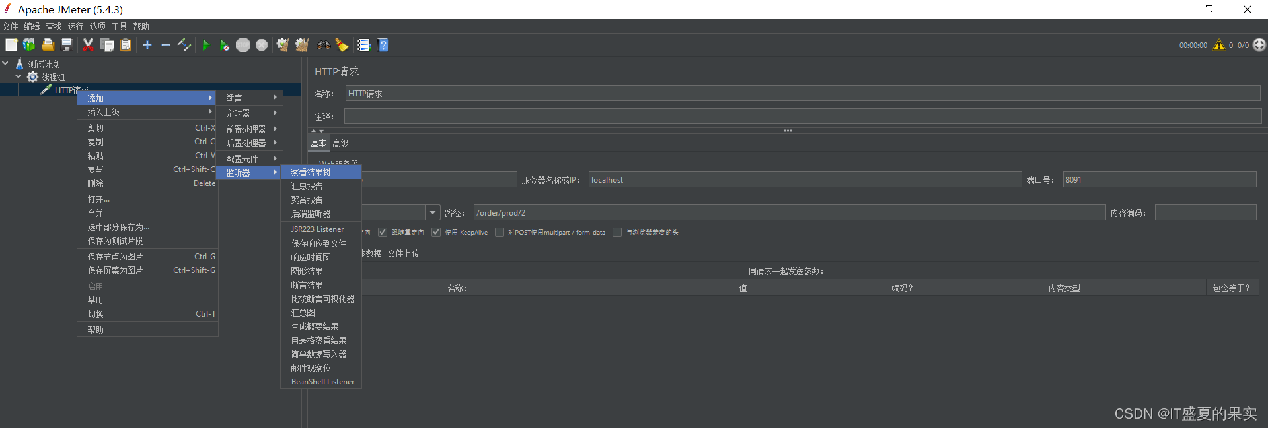Click the Save floppy disk icon
This screenshot has height=428, width=1268.
click(x=66, y=45)
